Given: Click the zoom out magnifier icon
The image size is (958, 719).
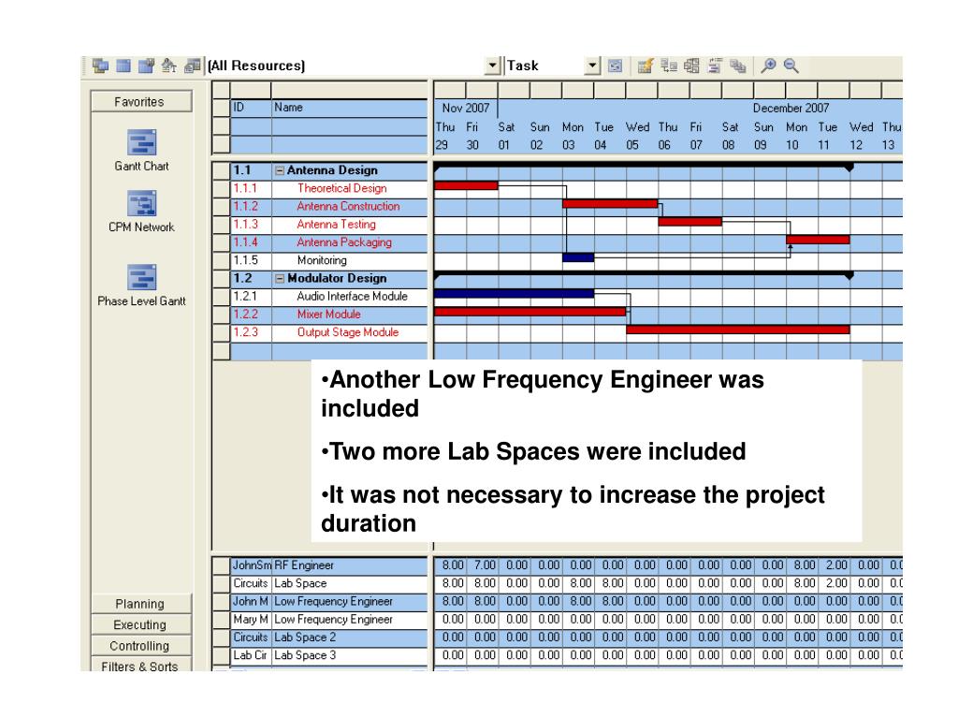Looking at the screenshot, I should (791, 66).
